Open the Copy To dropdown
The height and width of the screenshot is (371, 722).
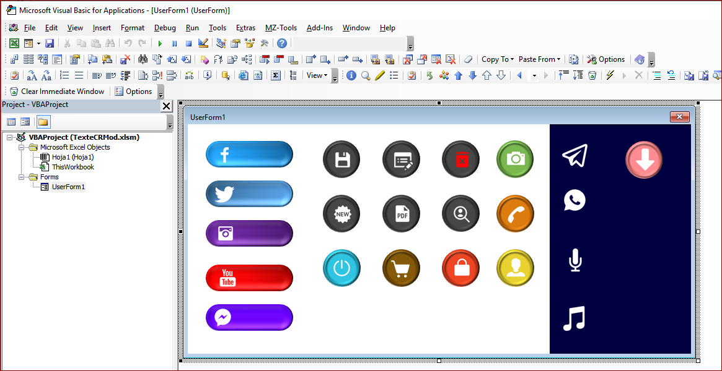pos(497,59)
